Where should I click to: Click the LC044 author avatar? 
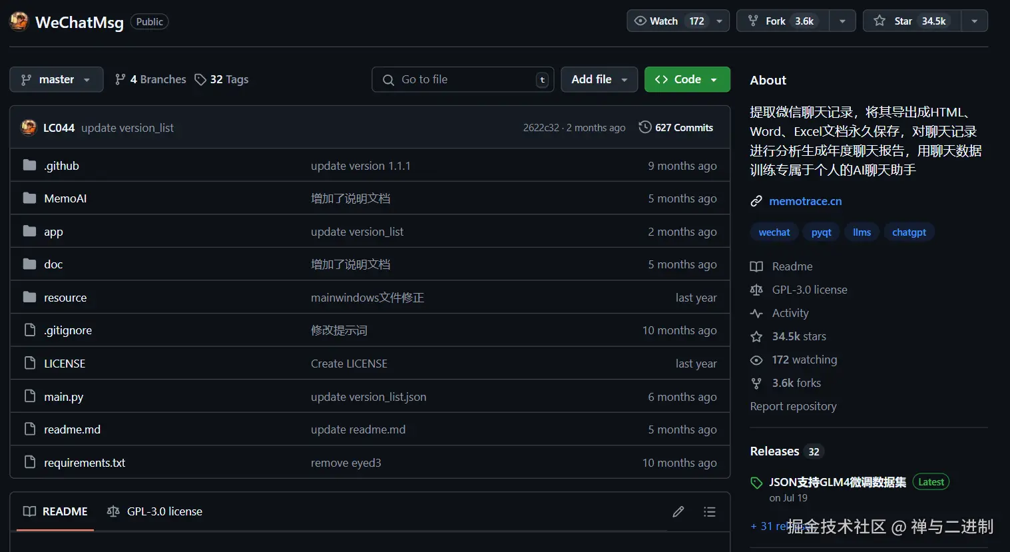click(x=29, y=127)
